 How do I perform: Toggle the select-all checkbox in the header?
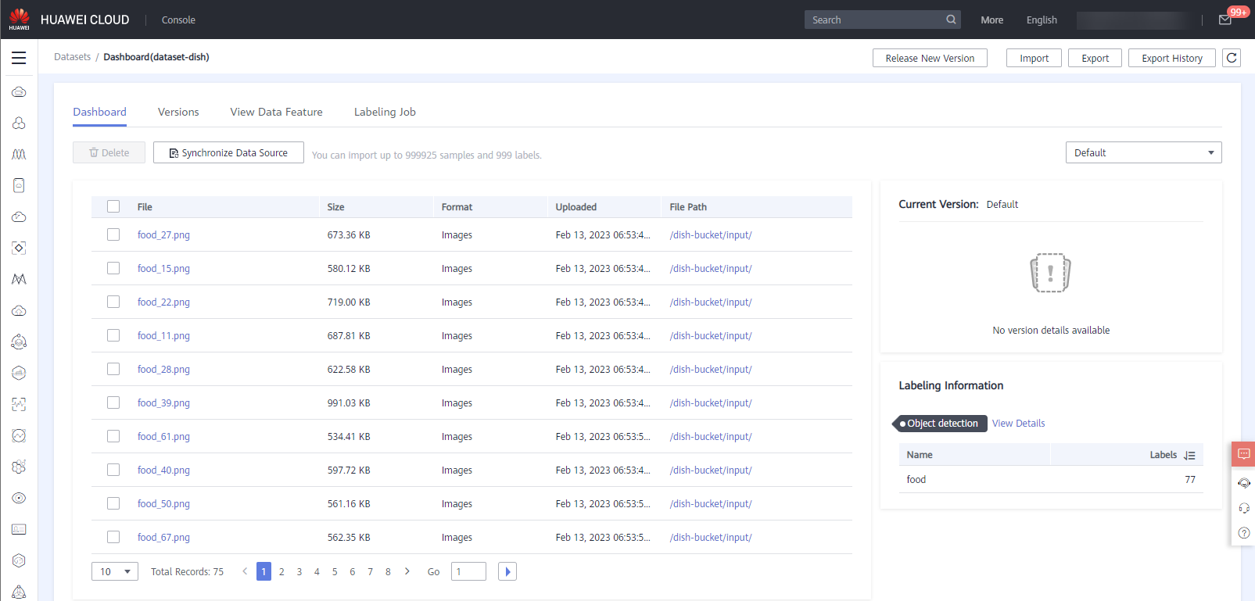(113, 206)
